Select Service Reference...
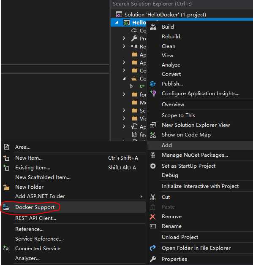The width and height of the screenshot is (253, 265). [x=39, y=239]
